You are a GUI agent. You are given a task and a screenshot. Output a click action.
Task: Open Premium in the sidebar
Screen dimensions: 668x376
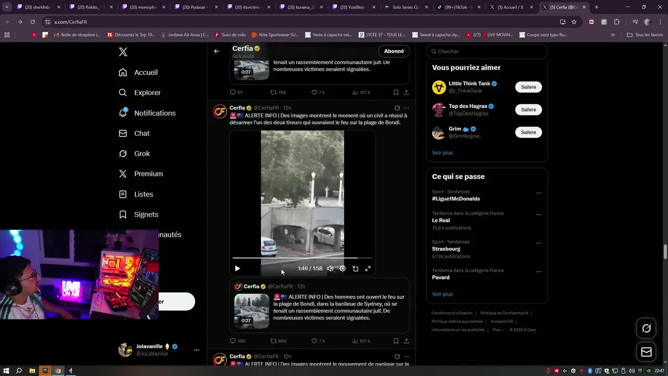[141, 174]
